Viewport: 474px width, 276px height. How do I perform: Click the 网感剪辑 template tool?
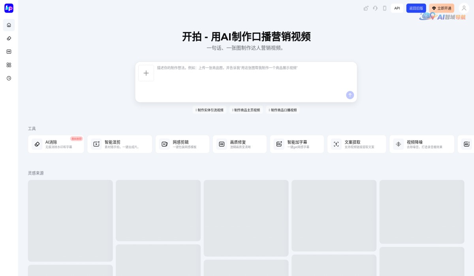click(182, 144)
